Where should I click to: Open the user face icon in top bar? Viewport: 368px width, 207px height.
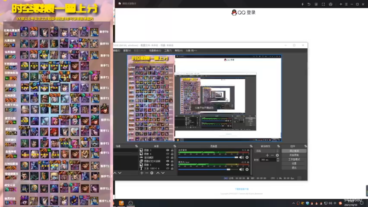[330, 4]
